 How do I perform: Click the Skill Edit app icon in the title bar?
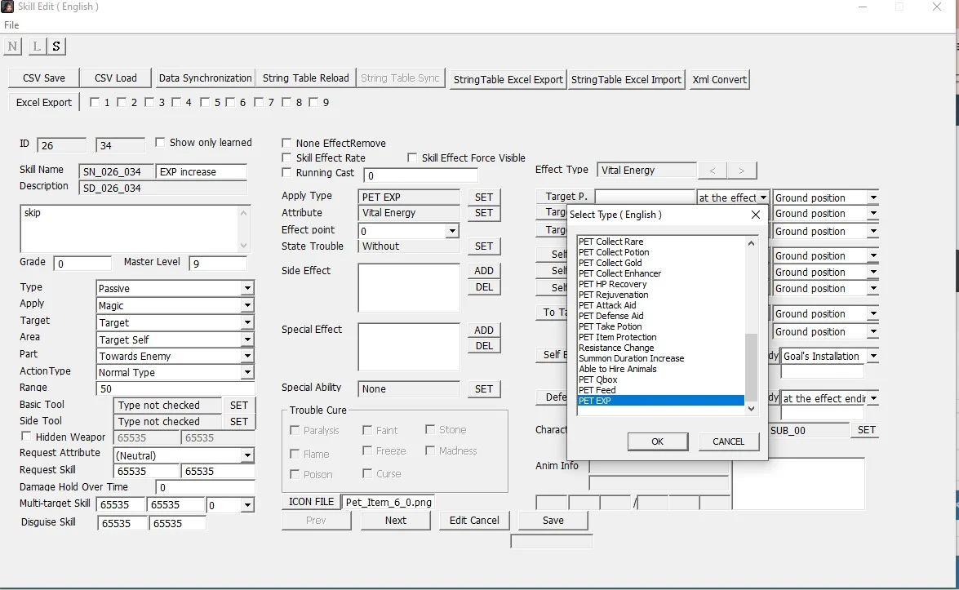7,7
